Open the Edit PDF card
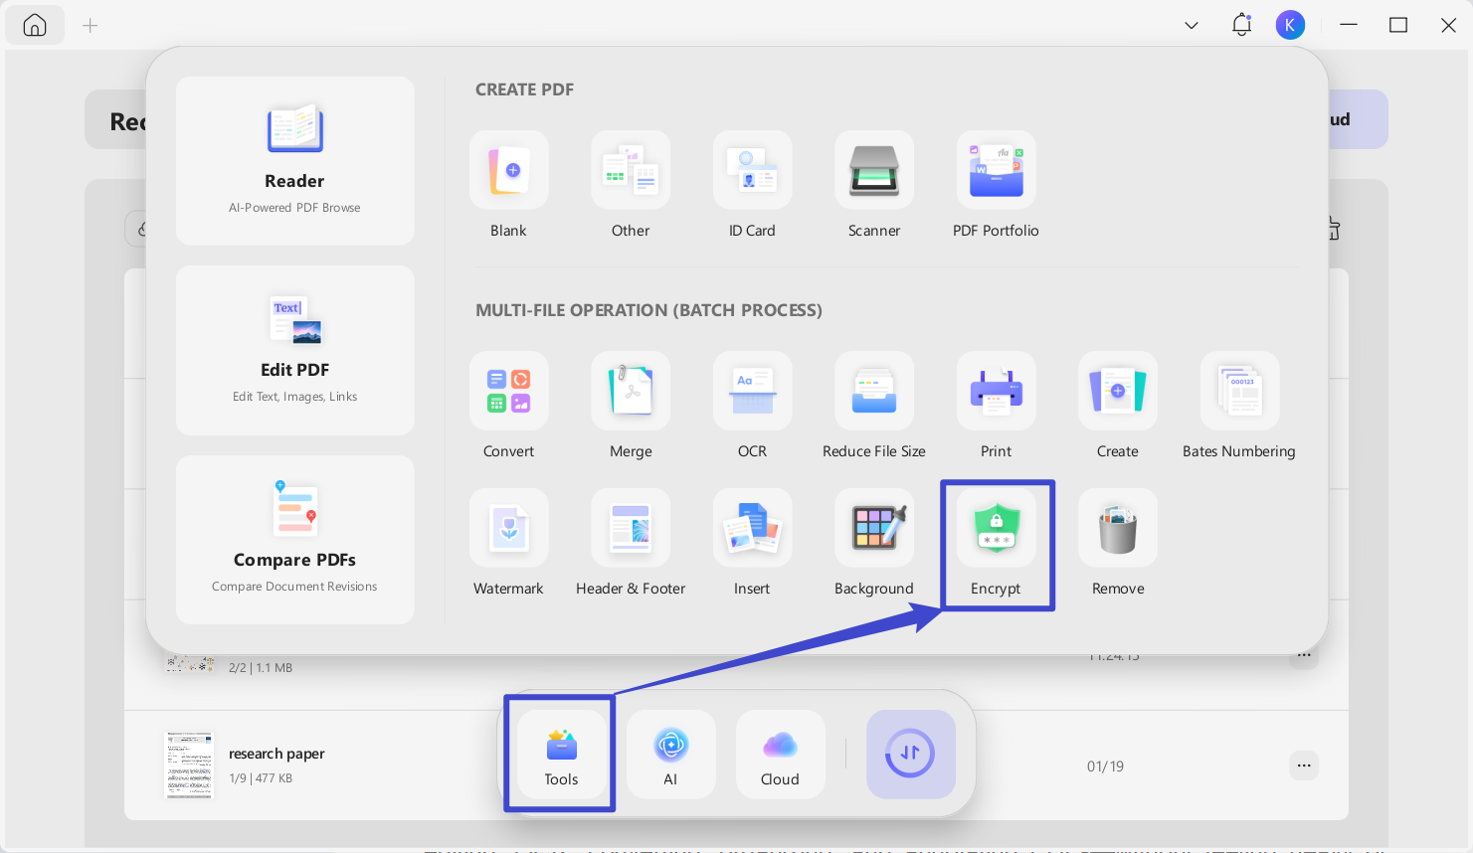Image resolution: width=1473 pixels, height=853 pixels. (294, 350)
